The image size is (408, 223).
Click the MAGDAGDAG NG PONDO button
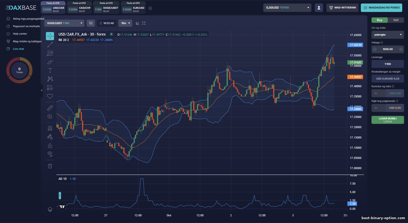pos(381,8)
